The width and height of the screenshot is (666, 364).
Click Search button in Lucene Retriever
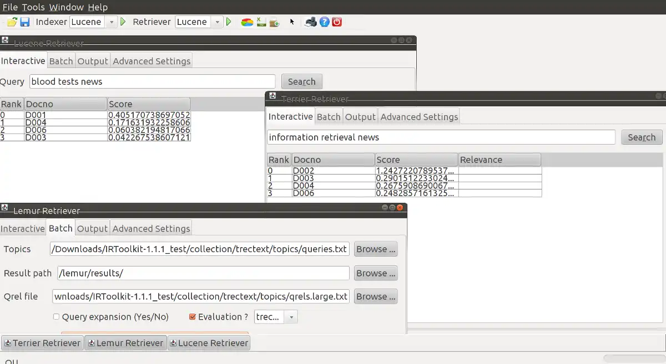pyautogui.click(x=302, y=81)
